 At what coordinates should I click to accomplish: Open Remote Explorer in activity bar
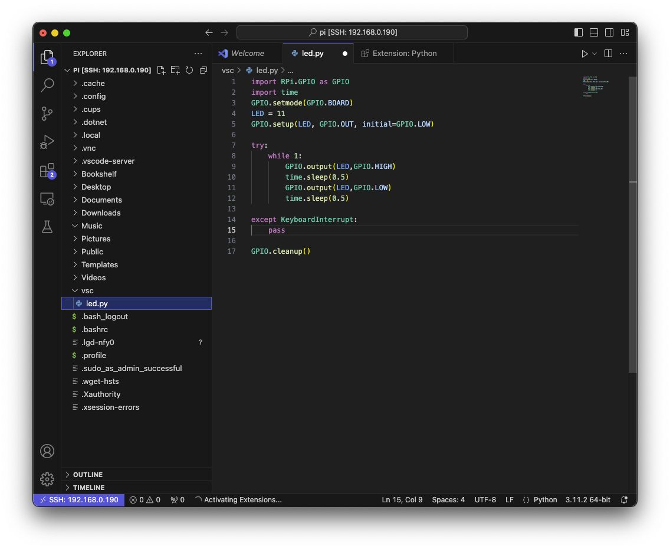point(47,199)
